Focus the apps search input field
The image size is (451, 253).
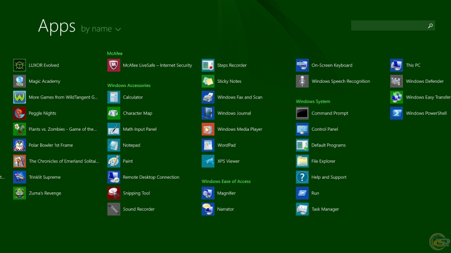coord(393,25)
